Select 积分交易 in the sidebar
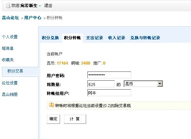The image size is (191, 139). click(x=15, y=71)
